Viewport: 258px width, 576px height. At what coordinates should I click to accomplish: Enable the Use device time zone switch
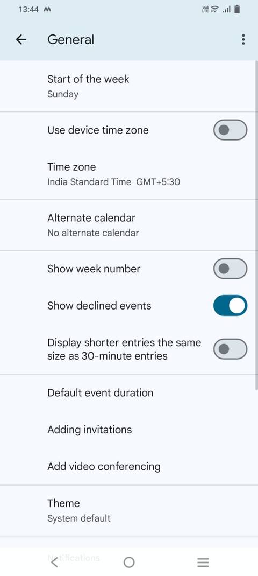coord(230,130)
